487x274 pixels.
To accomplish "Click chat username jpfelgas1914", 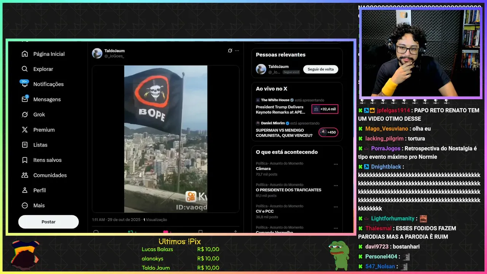I will pyautogui.click(x=393, y=110).
